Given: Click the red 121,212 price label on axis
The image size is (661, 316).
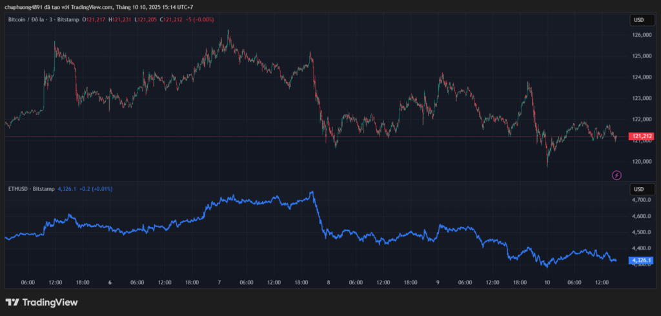Looking at the screenshot, I should tap(642, 137).
